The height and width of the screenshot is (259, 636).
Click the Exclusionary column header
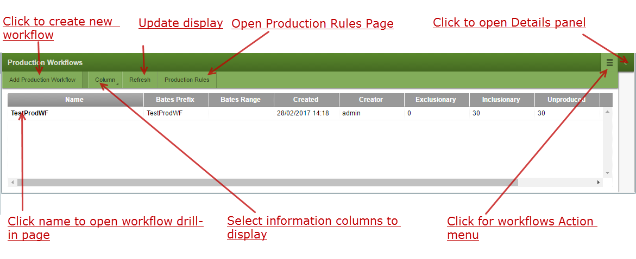436,100
